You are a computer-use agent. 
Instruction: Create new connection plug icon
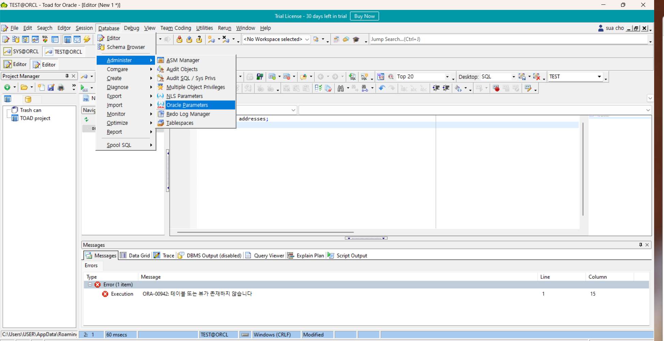(212, 39)
